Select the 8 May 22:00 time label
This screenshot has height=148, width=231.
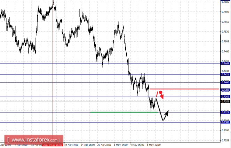click(154, 145)
